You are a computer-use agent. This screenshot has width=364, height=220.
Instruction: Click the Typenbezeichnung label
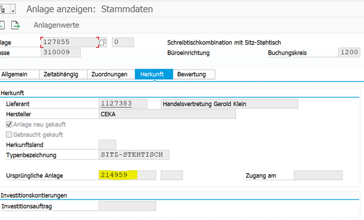pyautogui.click(x=31, y=155)
